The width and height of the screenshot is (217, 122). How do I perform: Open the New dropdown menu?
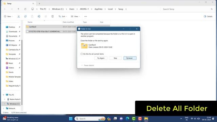8,17
